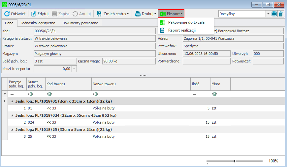
Task: Click the zoom in plus button
Action: click(x=265, y=161)
